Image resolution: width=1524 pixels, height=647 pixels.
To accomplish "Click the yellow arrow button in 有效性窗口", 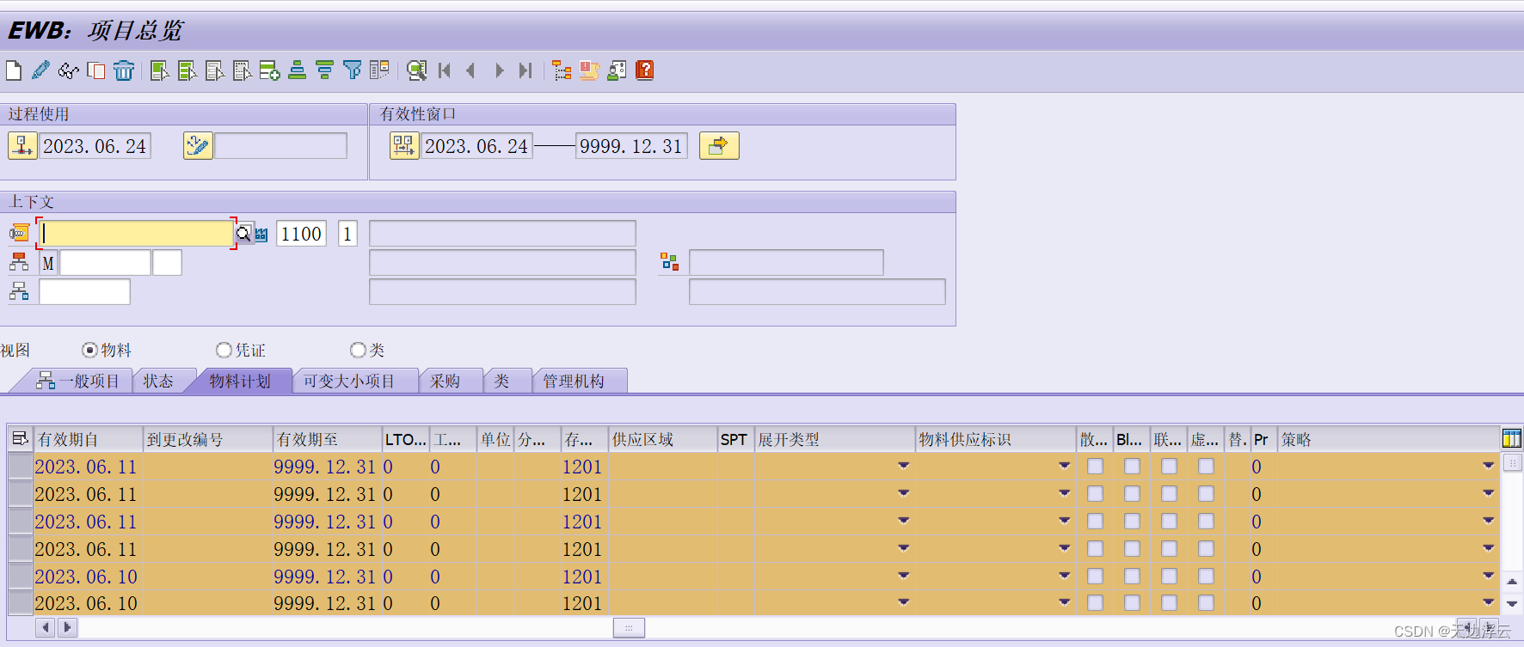I will point(719,146).
